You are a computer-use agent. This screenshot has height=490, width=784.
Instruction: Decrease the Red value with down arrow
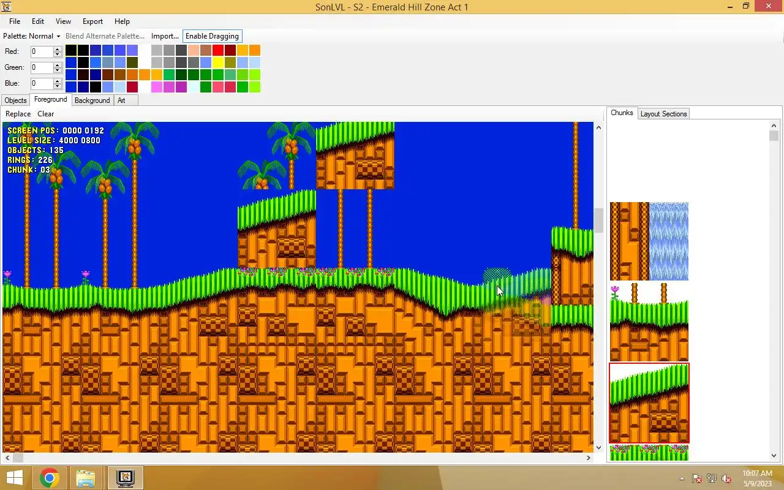tap(58, 55)
